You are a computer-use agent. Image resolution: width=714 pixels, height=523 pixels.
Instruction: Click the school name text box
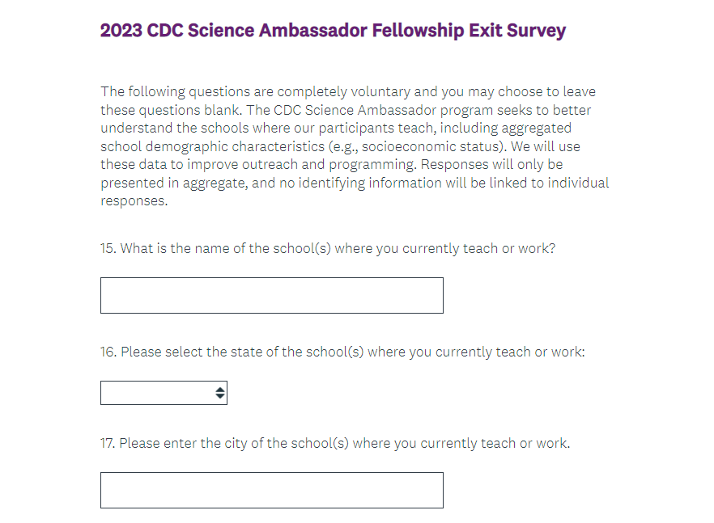[271, 295]
